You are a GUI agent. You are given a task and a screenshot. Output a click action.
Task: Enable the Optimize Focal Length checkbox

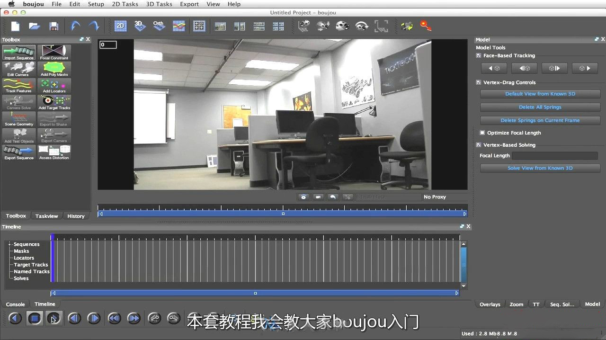coord(482,133)
